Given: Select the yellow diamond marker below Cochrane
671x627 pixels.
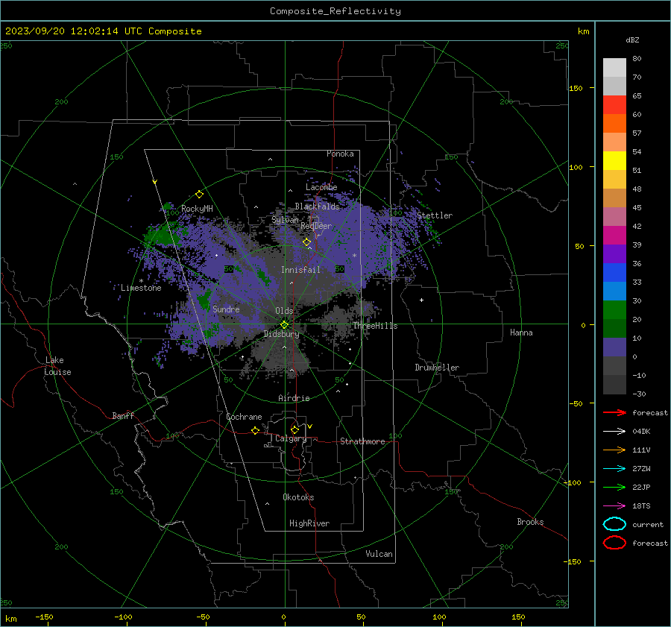Looking at the screenshot, I should click(255, 430).
